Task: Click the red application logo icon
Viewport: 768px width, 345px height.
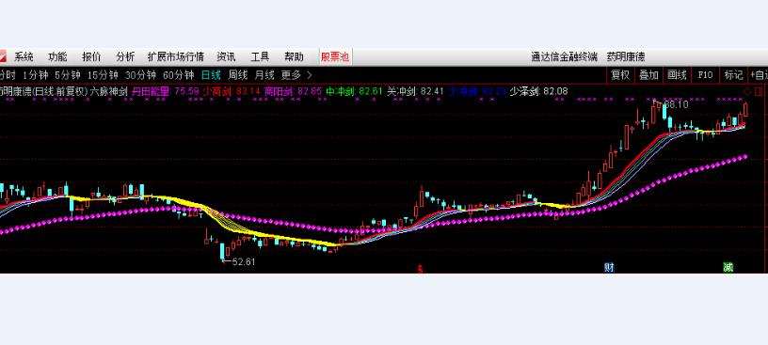Action: point(3,56)
